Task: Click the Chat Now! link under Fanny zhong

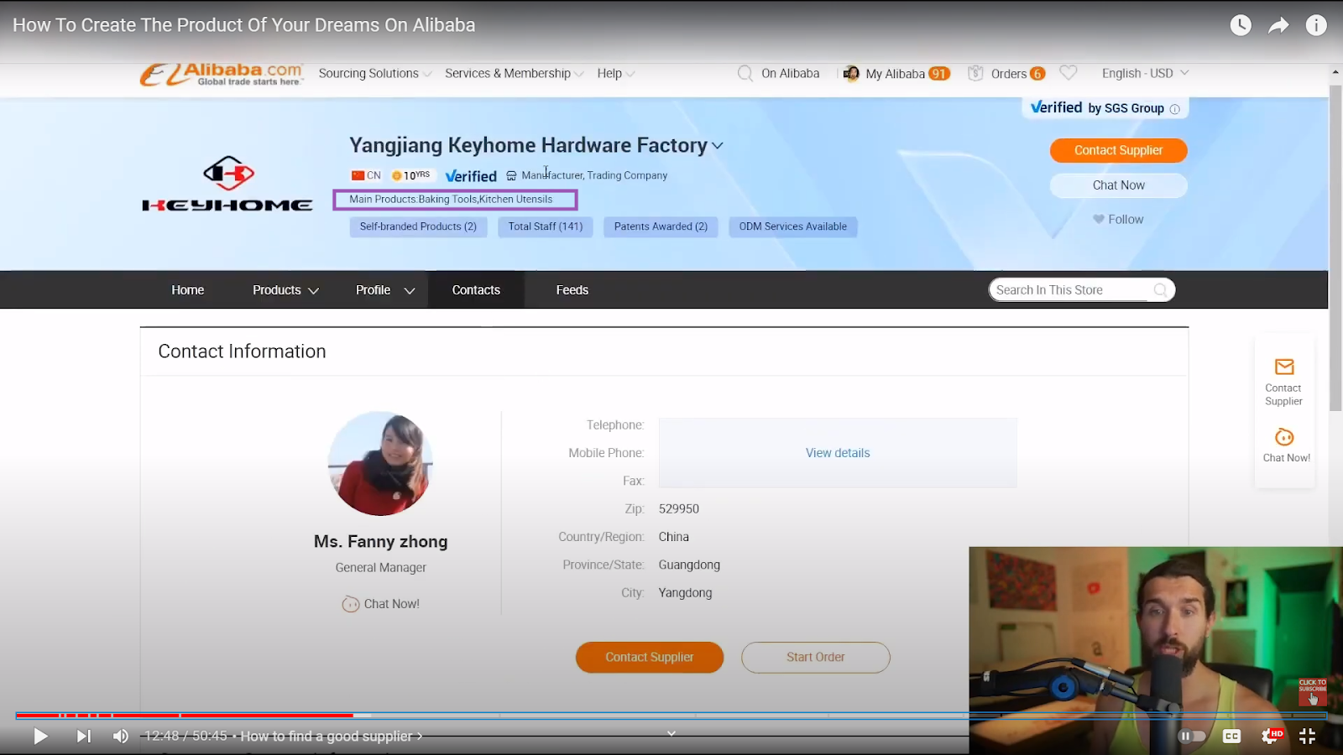Action: [381, 604]
